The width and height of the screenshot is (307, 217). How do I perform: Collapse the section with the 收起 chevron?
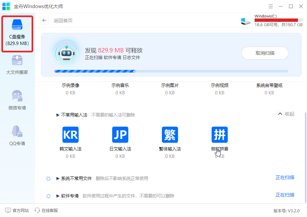point(280,114)
